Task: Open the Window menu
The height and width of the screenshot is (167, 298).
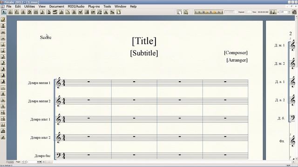Action: 120,6
